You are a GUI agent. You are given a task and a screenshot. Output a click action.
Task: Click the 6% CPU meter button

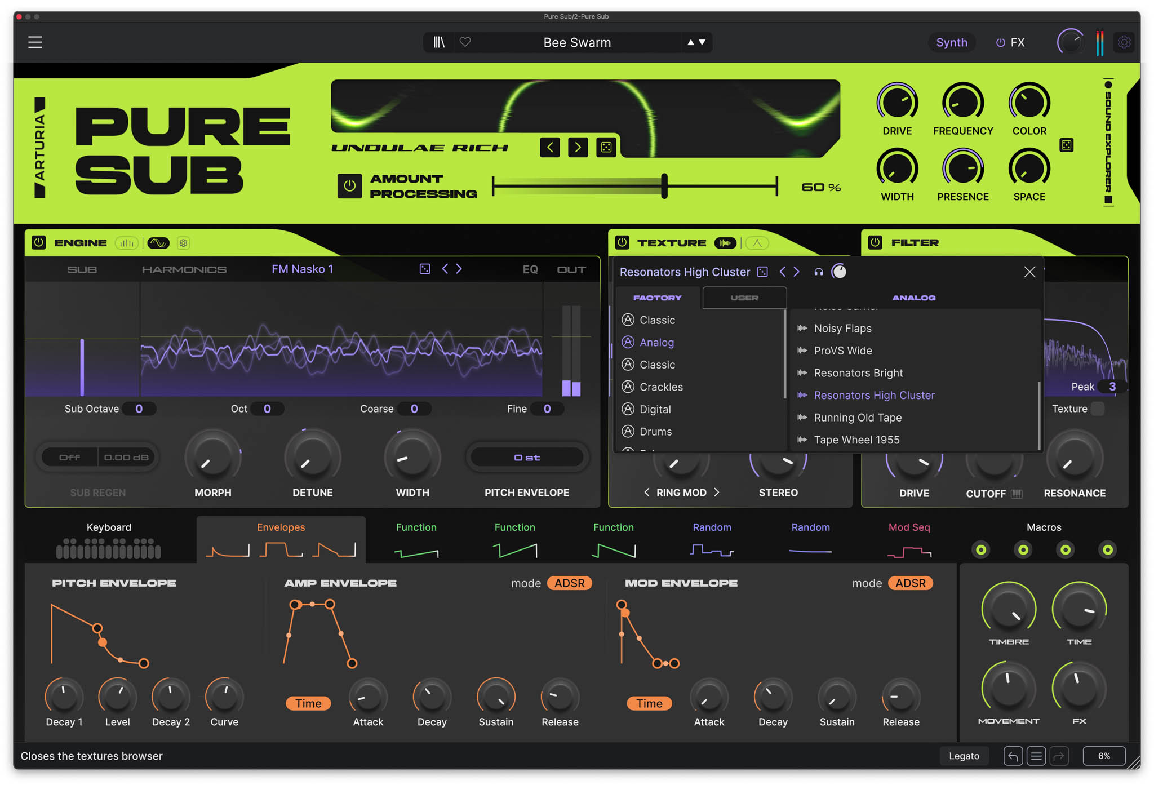tap(1104, 756)
